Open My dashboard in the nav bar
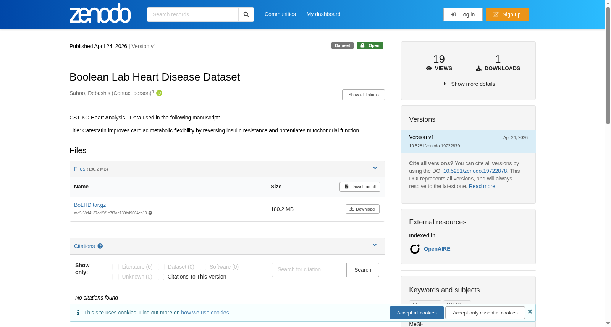This screenshot has width=611, height=327. (323, 14)
